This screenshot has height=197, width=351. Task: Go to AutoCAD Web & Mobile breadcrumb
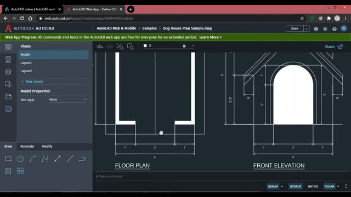pyautogui.click(x=116, y=28)
